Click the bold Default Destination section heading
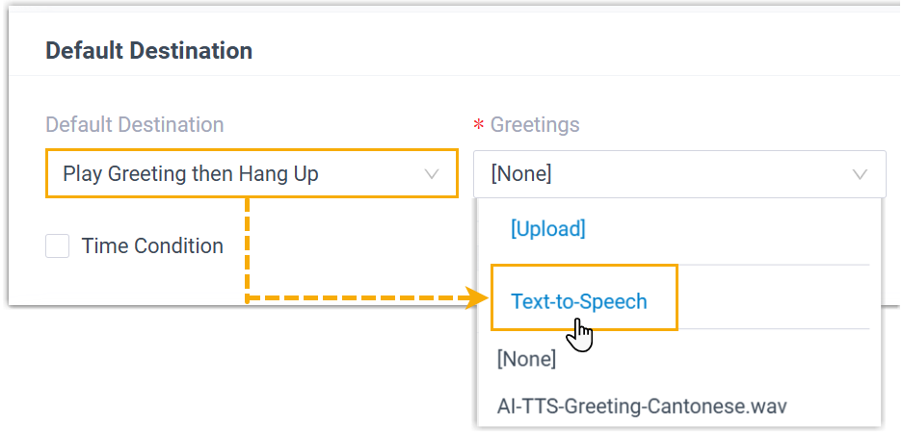 coord(149,50)
